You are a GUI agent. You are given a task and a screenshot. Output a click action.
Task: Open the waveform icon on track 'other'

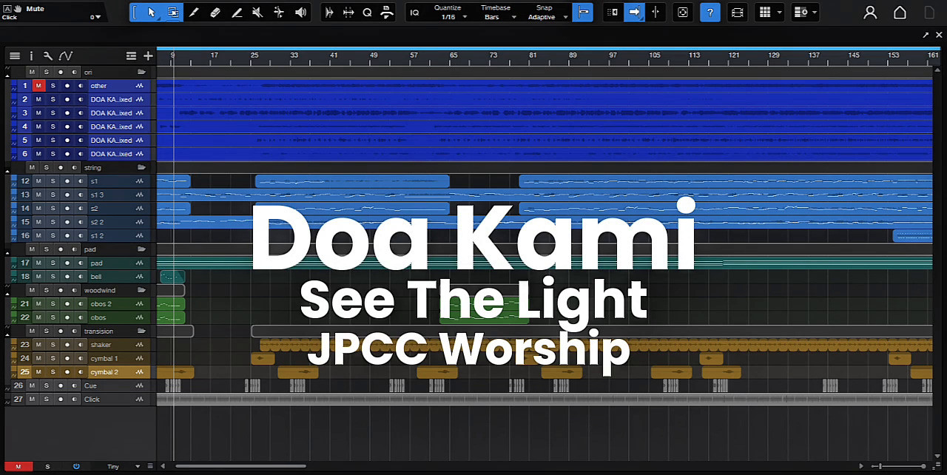140,86
